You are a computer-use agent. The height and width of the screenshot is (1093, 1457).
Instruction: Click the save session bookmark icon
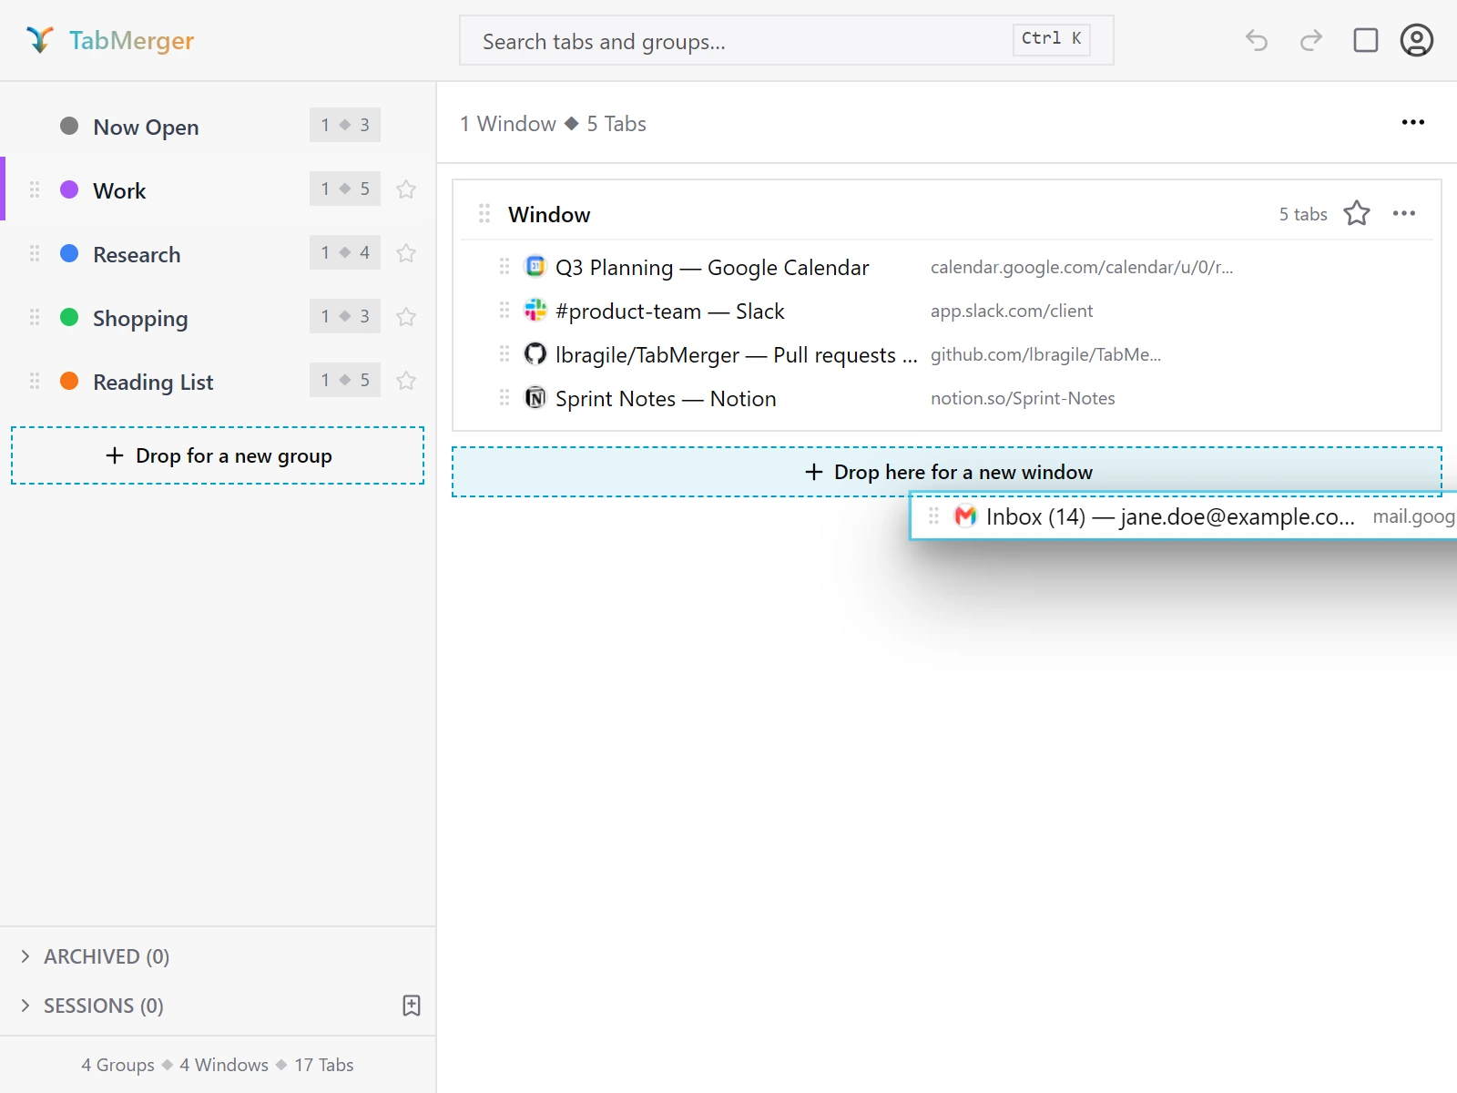point(412,1006)
